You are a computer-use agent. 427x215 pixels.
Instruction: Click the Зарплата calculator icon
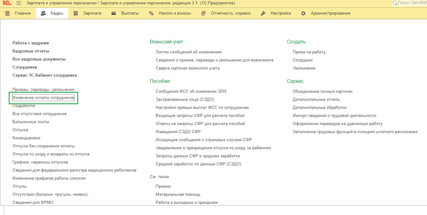(x=76, y=13)
